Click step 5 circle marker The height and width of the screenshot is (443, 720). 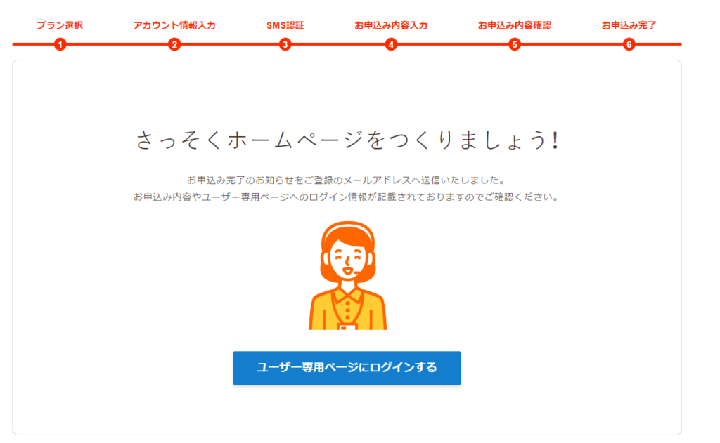click(514, 44)
